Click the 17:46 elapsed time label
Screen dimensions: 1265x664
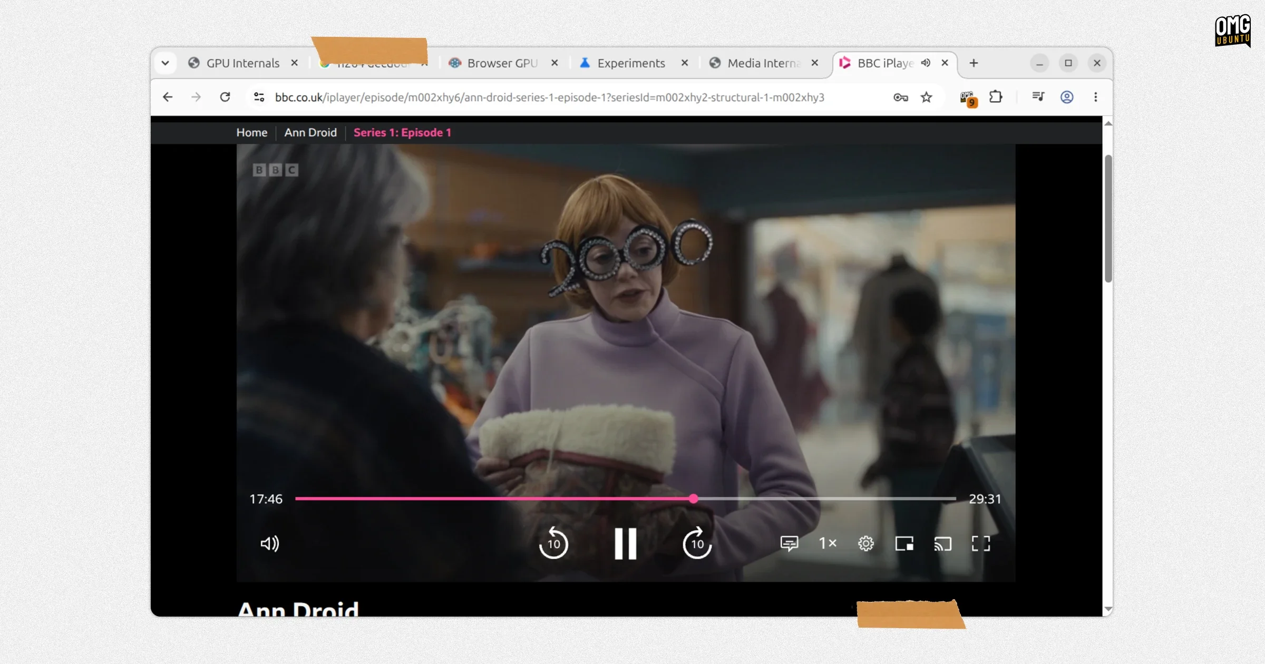coord(266,499)
